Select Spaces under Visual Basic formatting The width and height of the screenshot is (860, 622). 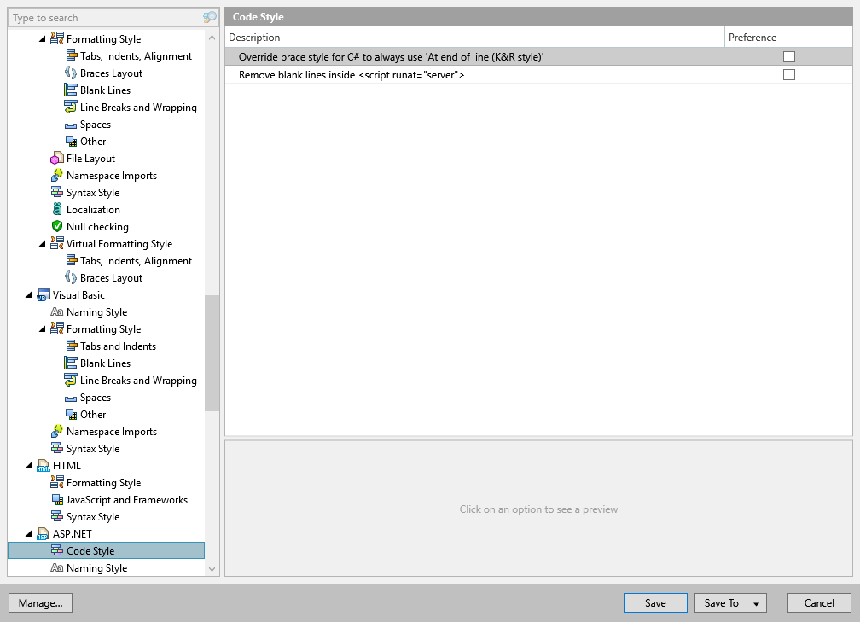95,397
